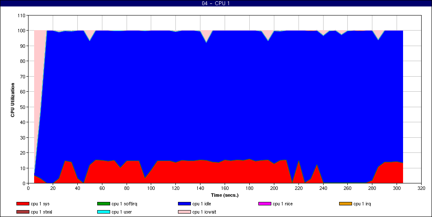
Task: Select the 'cpu 1 iowait' legend label
Action: (204, 212)
